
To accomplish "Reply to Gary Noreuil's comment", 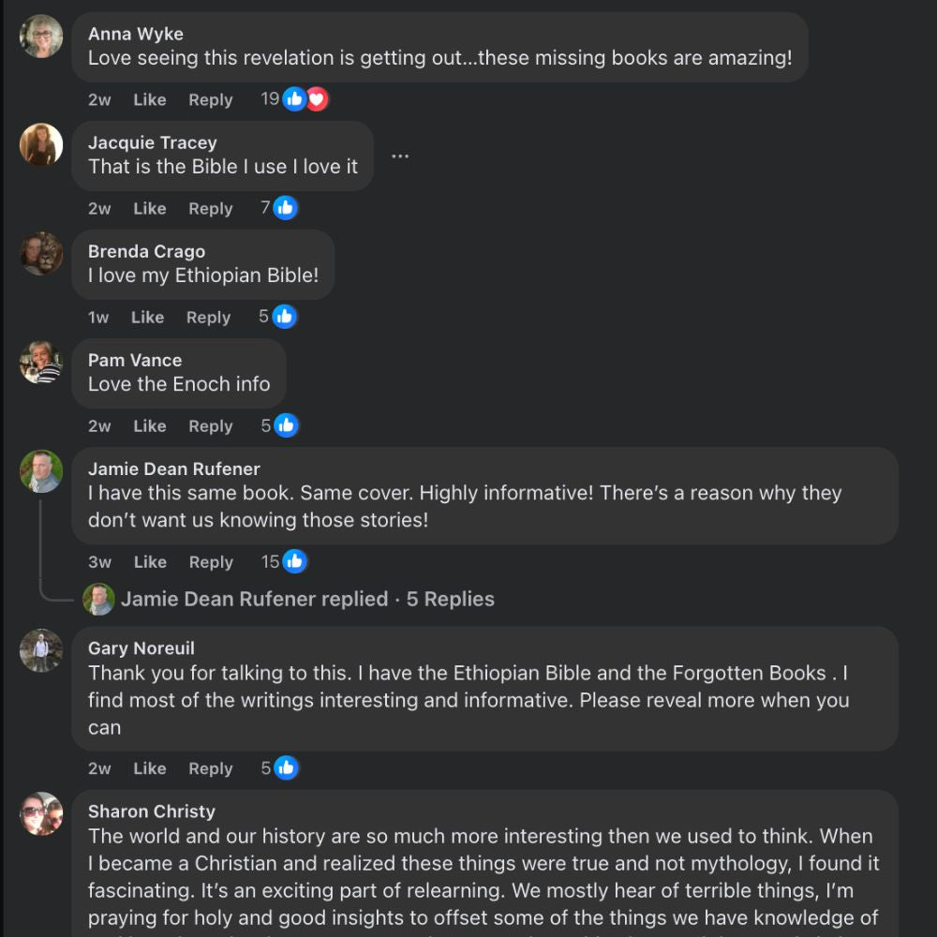I will 211,768.
